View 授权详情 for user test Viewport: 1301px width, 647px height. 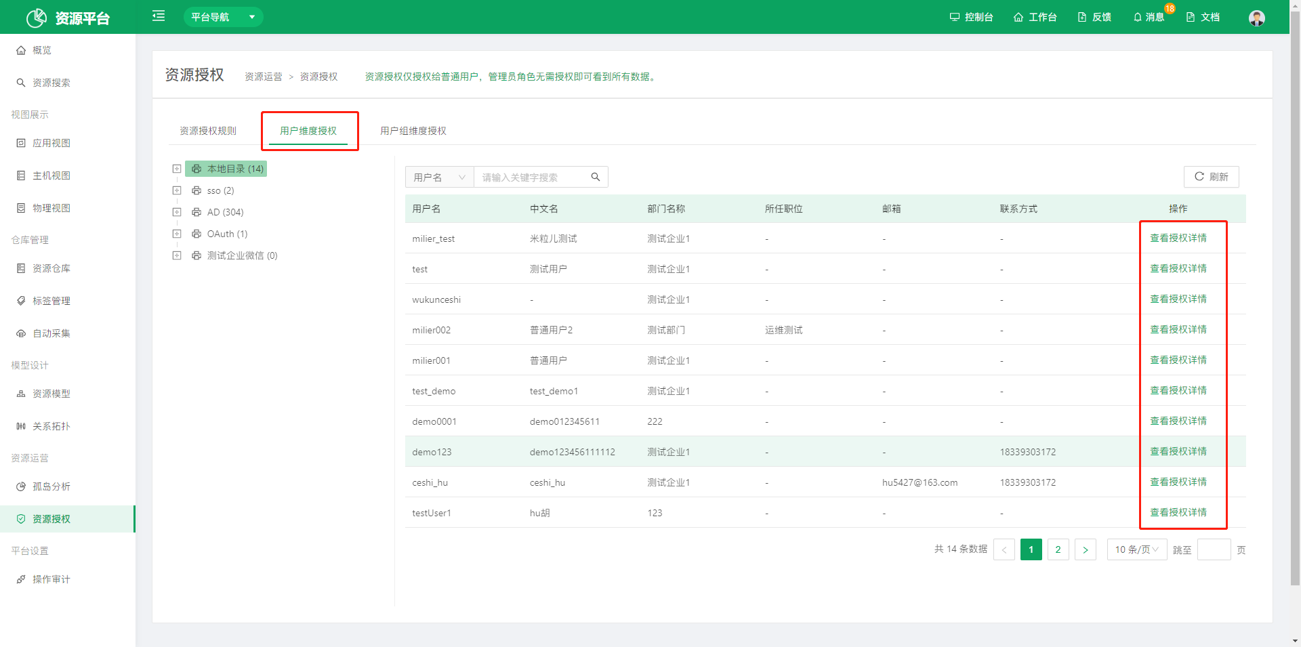click(1178, 268)
